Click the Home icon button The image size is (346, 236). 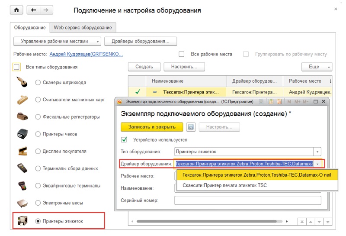coord(17,10)
